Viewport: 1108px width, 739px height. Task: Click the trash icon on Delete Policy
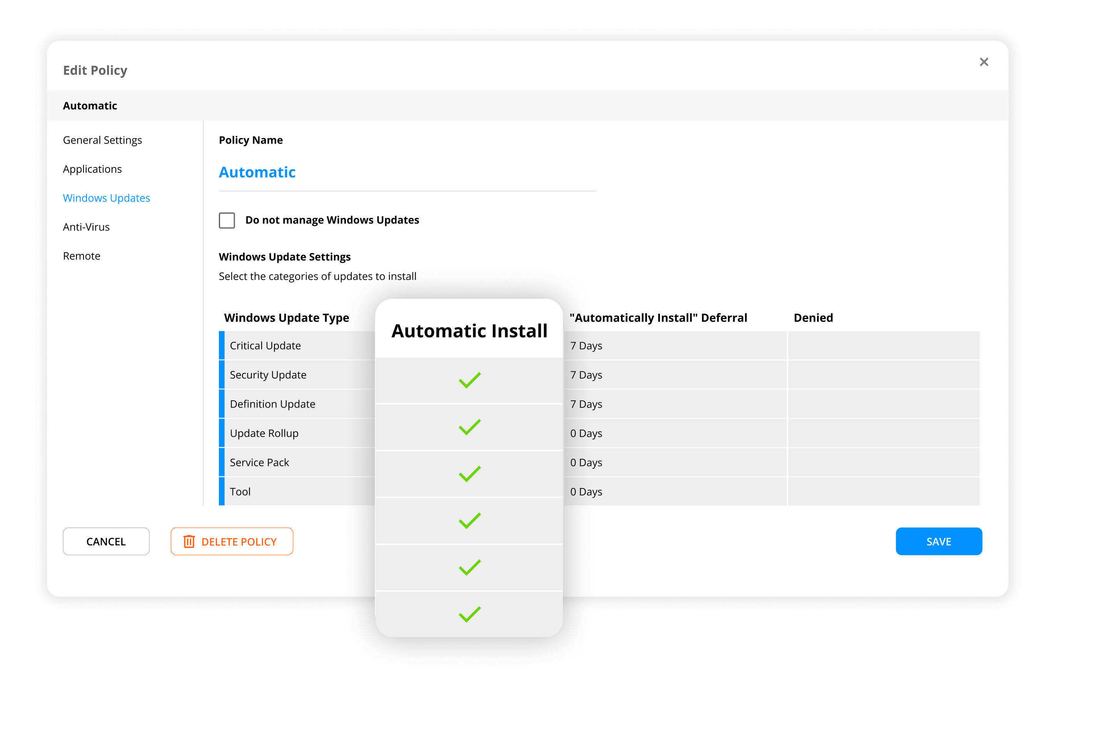189,542
